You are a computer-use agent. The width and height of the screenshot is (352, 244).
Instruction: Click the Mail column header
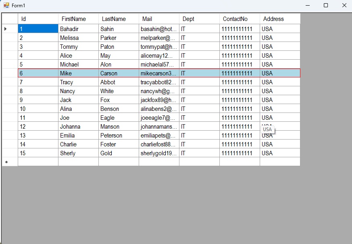[x=159, y=19]
